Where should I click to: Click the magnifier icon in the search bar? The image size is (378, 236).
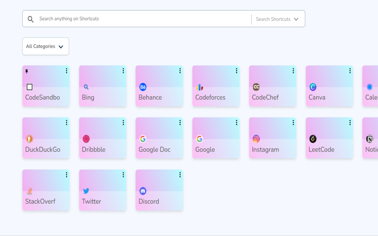[x=30, y=19]
